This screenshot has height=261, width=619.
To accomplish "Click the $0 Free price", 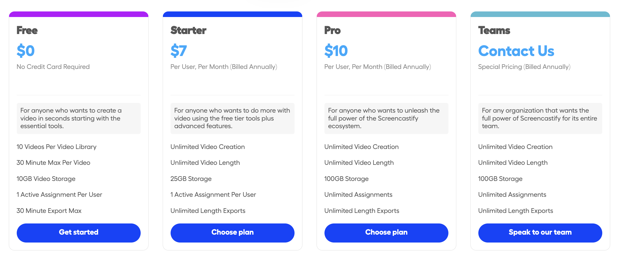I will 26,51.
